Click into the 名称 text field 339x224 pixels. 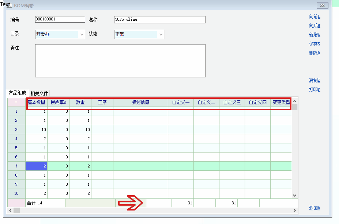(159, 20)
